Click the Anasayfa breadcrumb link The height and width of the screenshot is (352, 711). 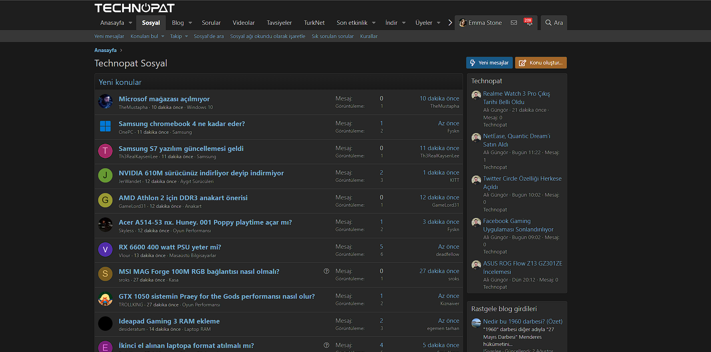pyautogui.click(x=105, y=50)
